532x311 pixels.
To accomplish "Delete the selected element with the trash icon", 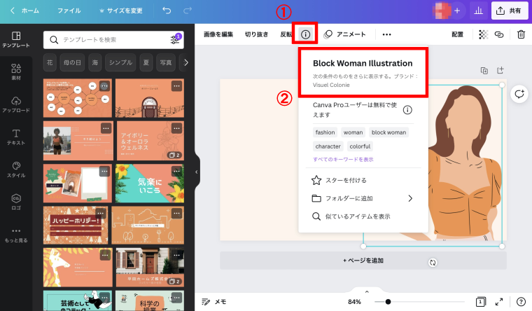I will (521, 34).
